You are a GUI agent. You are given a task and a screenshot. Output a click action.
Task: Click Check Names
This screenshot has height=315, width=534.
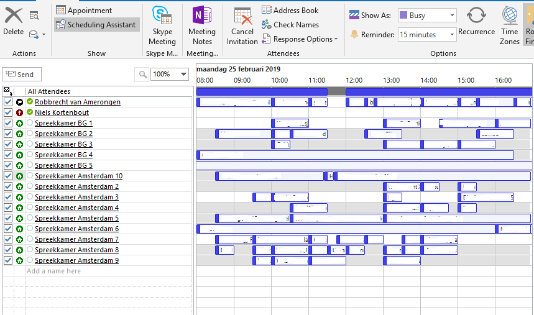pos(290,25)
